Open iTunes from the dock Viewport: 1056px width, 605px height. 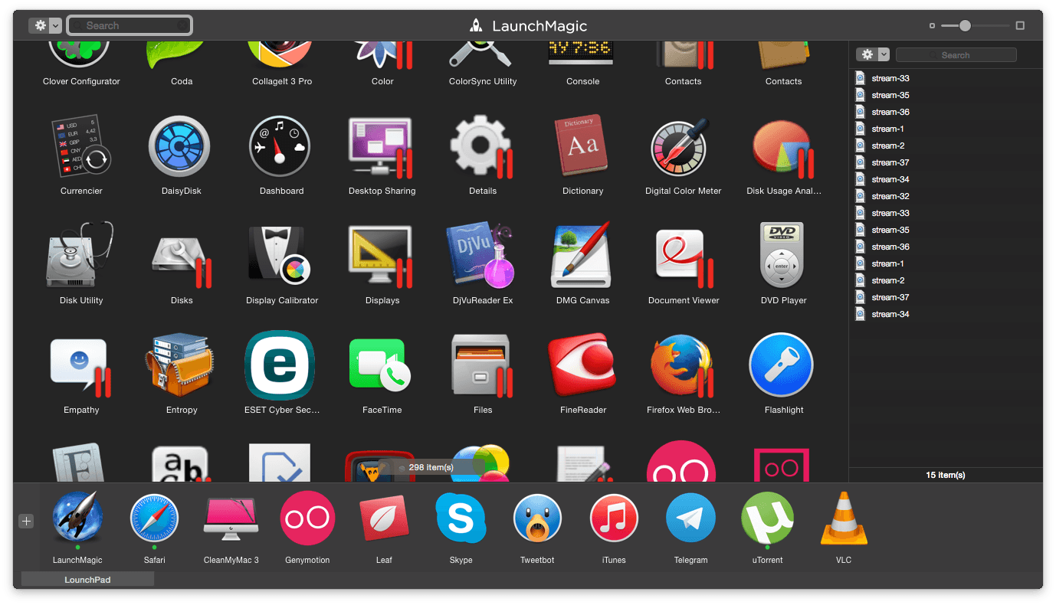(614, 518)
